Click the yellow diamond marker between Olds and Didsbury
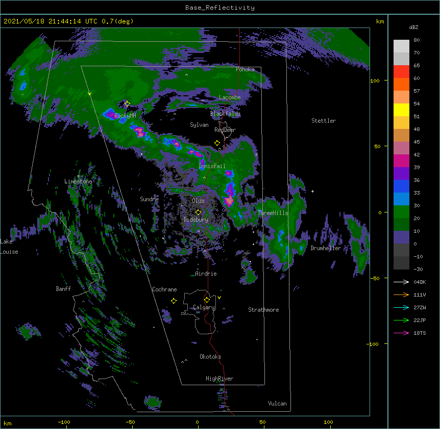 click(198, 212)
